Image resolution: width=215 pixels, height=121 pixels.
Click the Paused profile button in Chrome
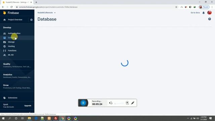[204, 7]
